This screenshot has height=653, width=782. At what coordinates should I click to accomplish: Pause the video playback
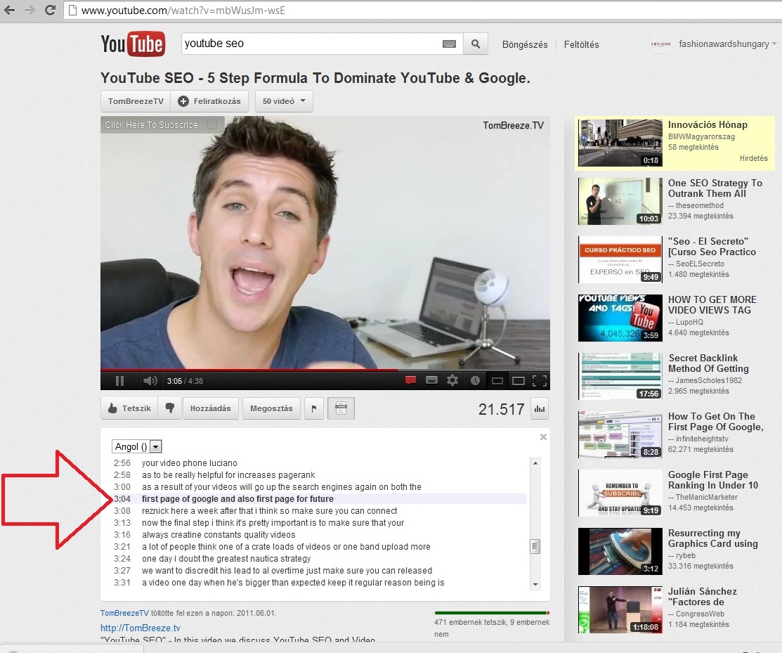coord(119,381)
